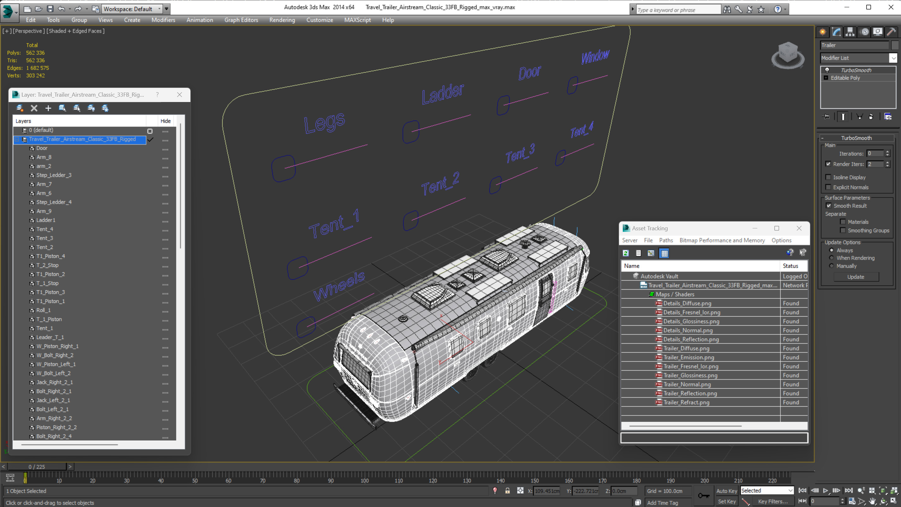This screenshot has height=507, width=901.
Task: Enable Isoline Display checkbox
Action: 828,177
